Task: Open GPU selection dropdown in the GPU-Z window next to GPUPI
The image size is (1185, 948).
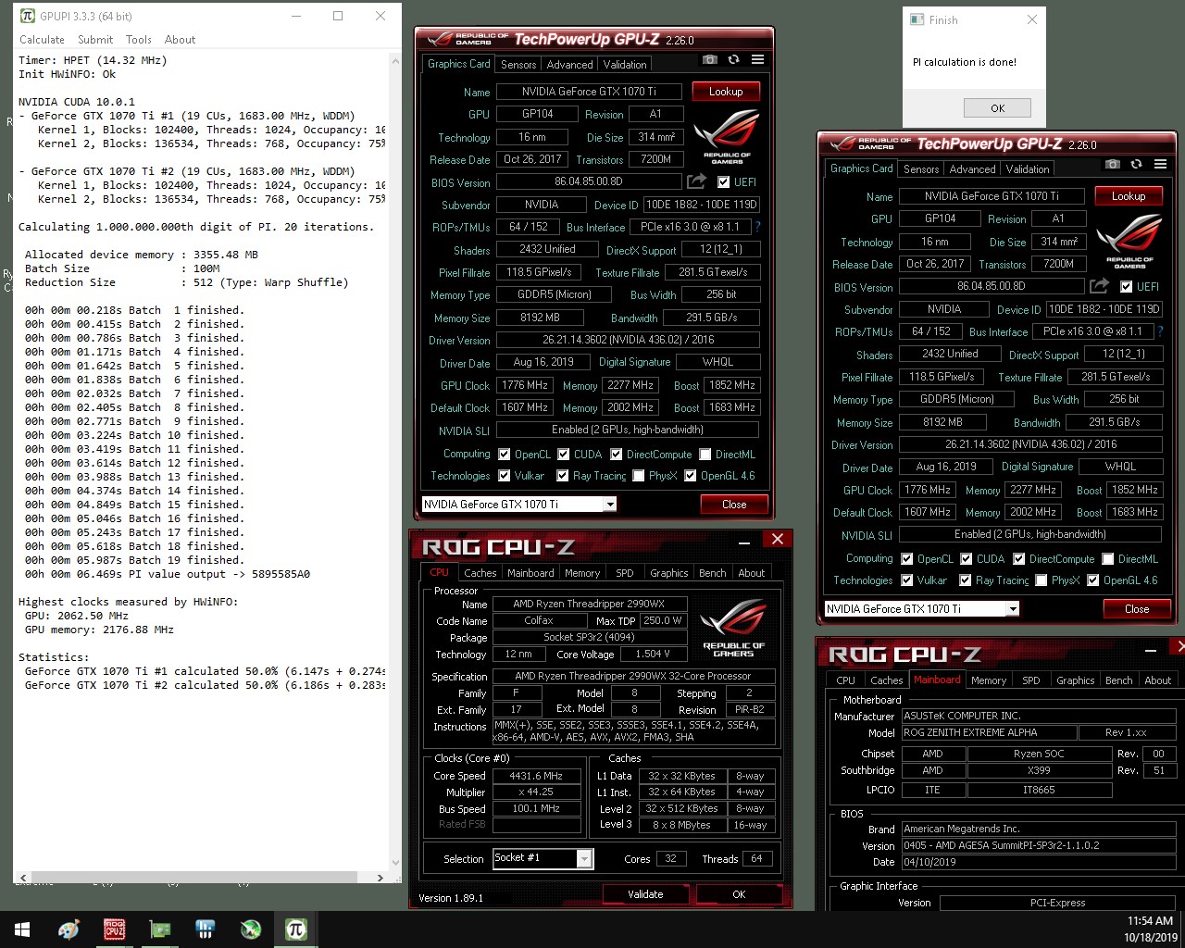Action: [x=610, y=505]
